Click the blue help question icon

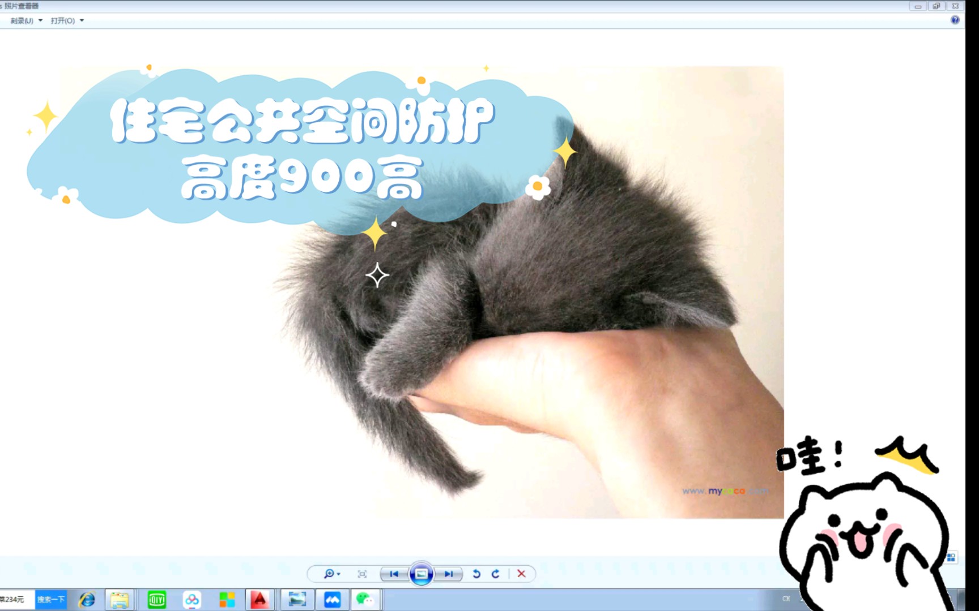(x=955, y=20)
